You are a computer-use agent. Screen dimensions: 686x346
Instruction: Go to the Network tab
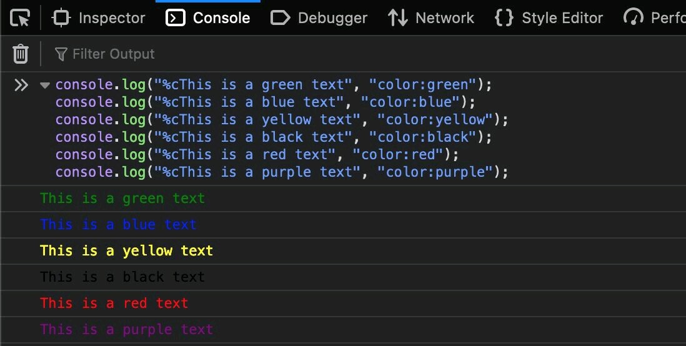[x=430, y=18]
